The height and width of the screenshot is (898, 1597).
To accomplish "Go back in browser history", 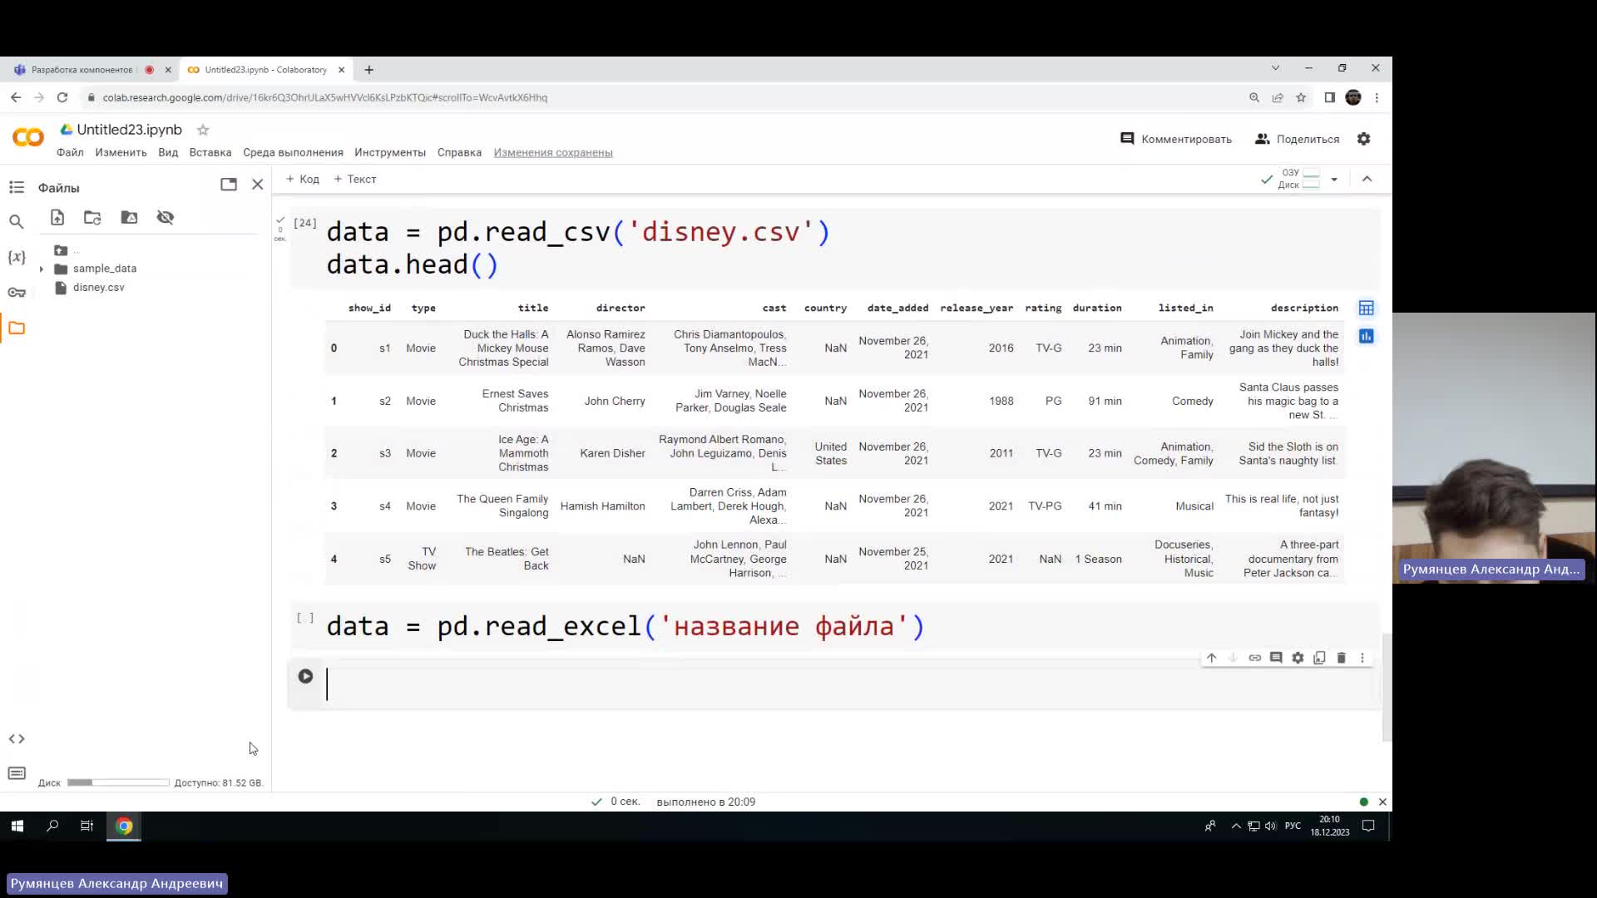I will 16,98.
